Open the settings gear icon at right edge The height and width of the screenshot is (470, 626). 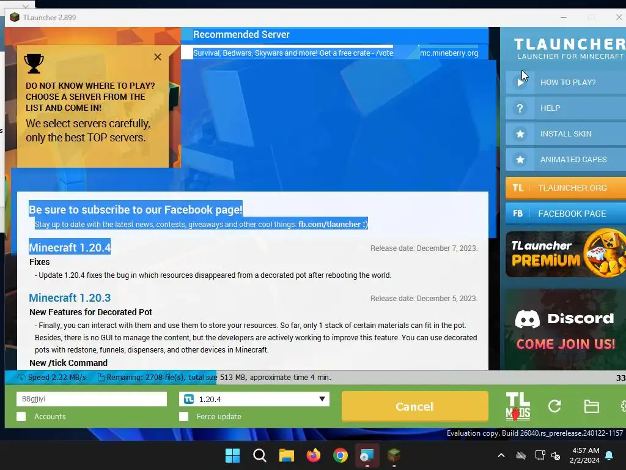(623, 406)
